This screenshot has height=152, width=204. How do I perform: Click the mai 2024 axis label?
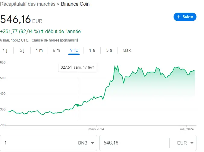(187, 129)
